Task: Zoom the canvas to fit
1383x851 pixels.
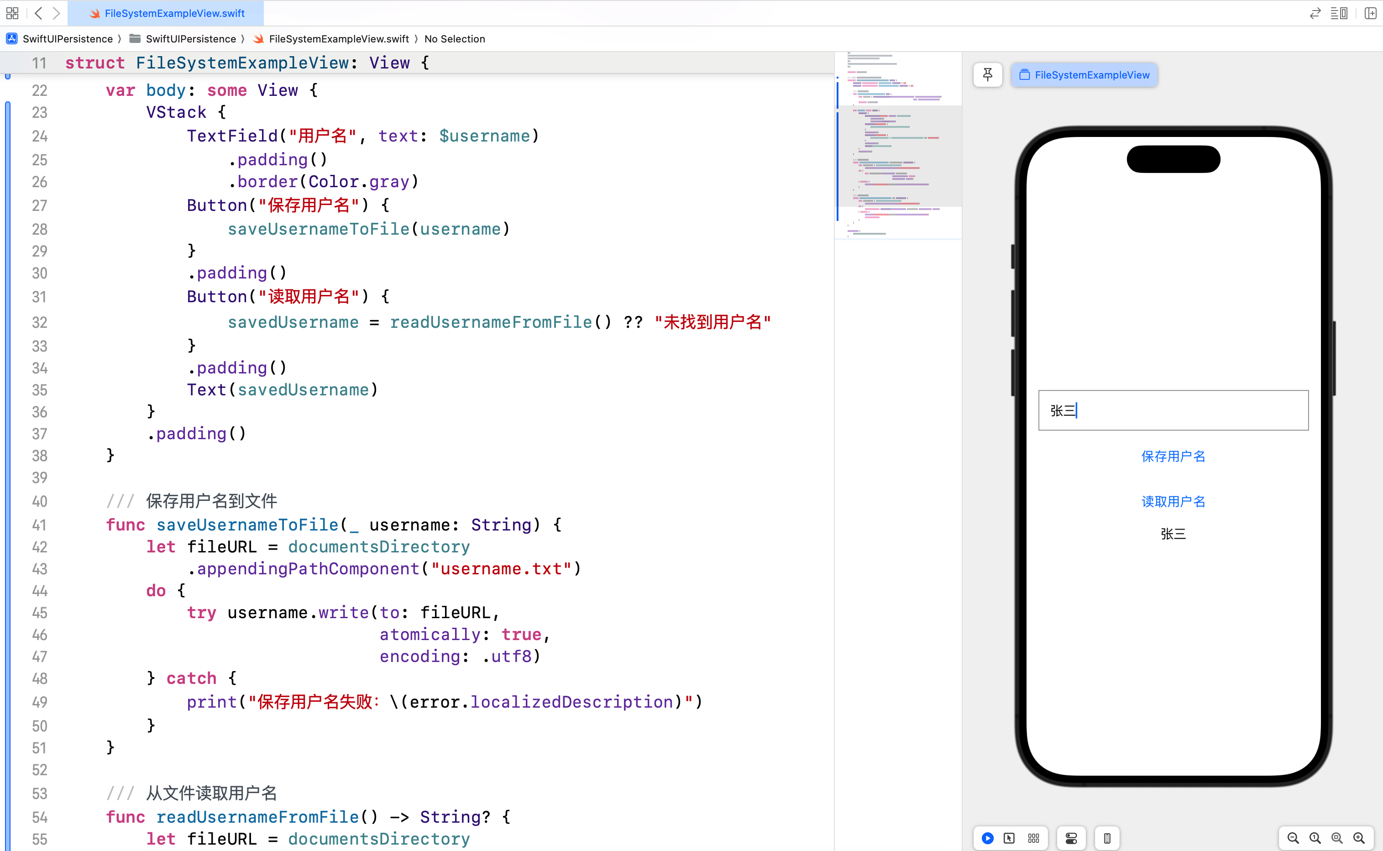Action: (x=1337, y=839)
